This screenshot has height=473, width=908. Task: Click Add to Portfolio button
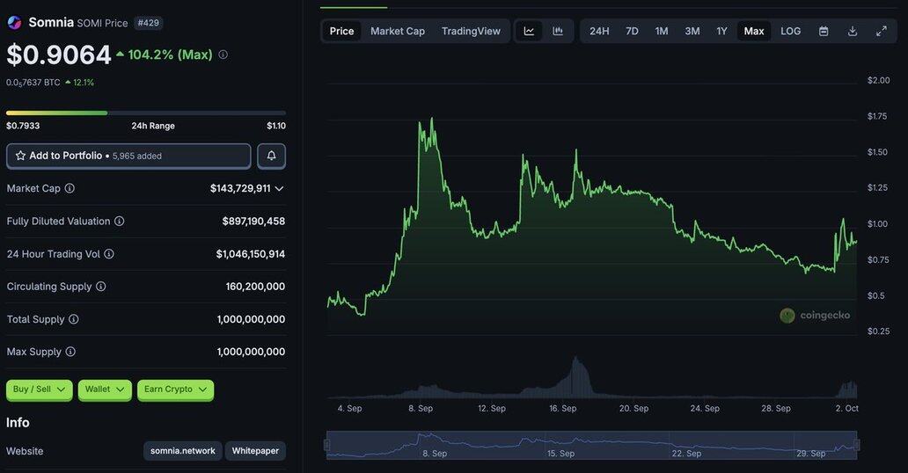128,156
